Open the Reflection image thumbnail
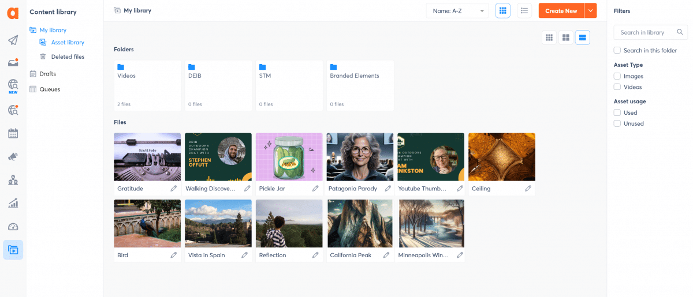693x297 pixels. pos(289,224)
